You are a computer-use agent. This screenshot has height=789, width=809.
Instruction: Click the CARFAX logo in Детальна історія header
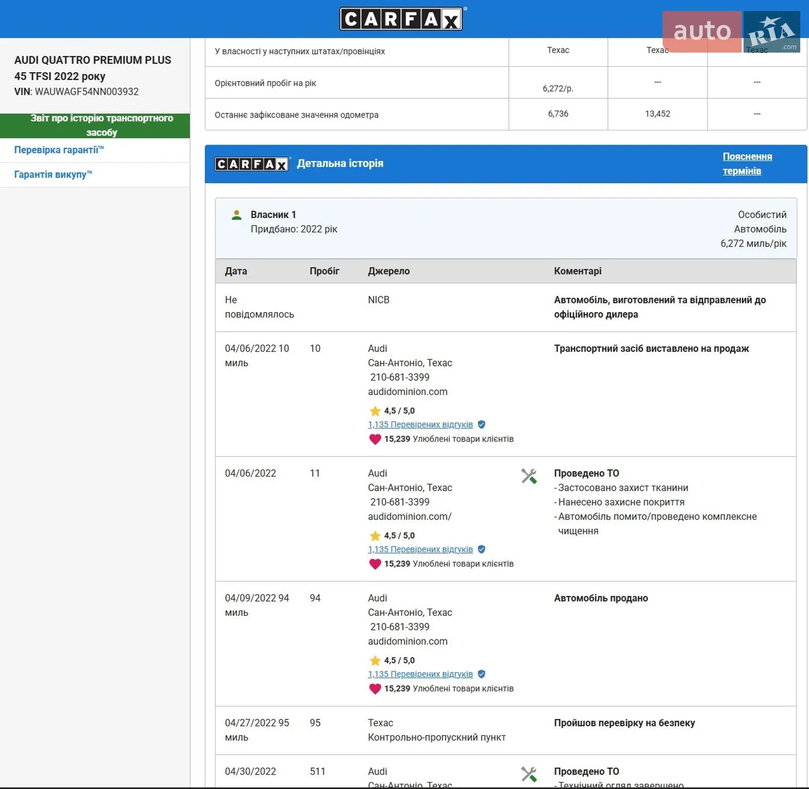click(252, 164)
